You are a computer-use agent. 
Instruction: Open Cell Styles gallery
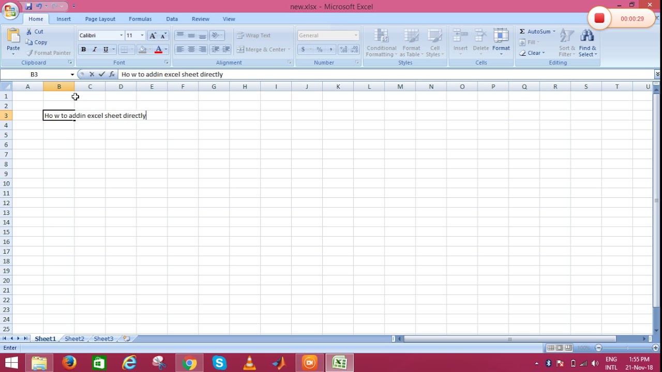pos(434,43)
